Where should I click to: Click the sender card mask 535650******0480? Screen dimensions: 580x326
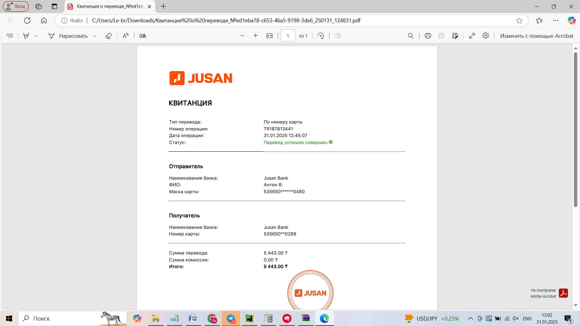pos(284,192)
